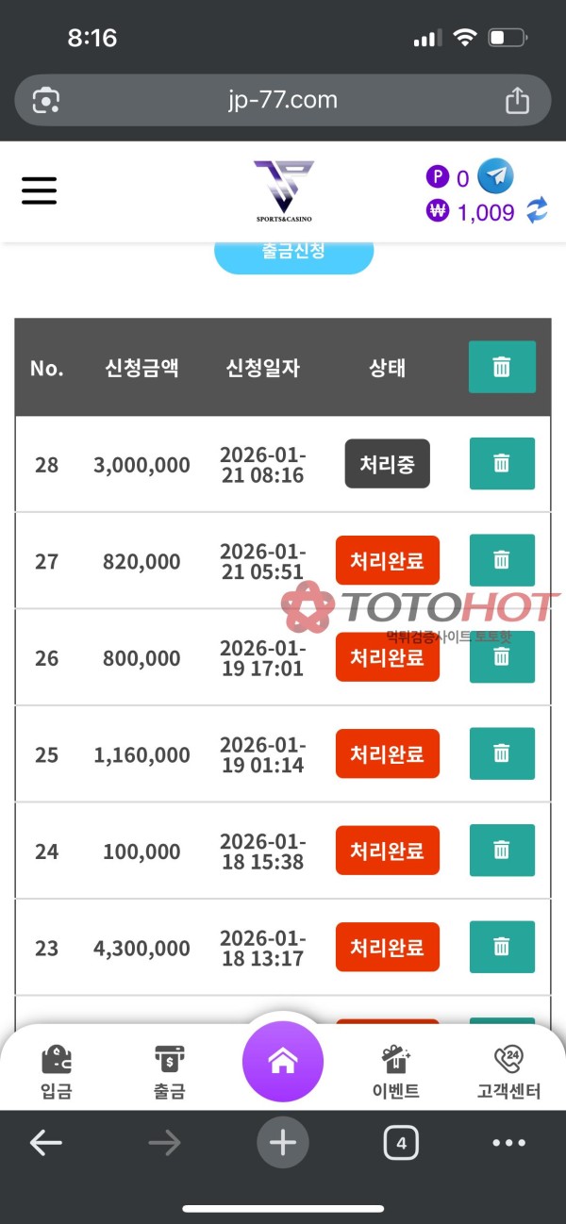Open the Telegram contact icon
Screen dimensions: 566x1224
click(x=494, y=176)
